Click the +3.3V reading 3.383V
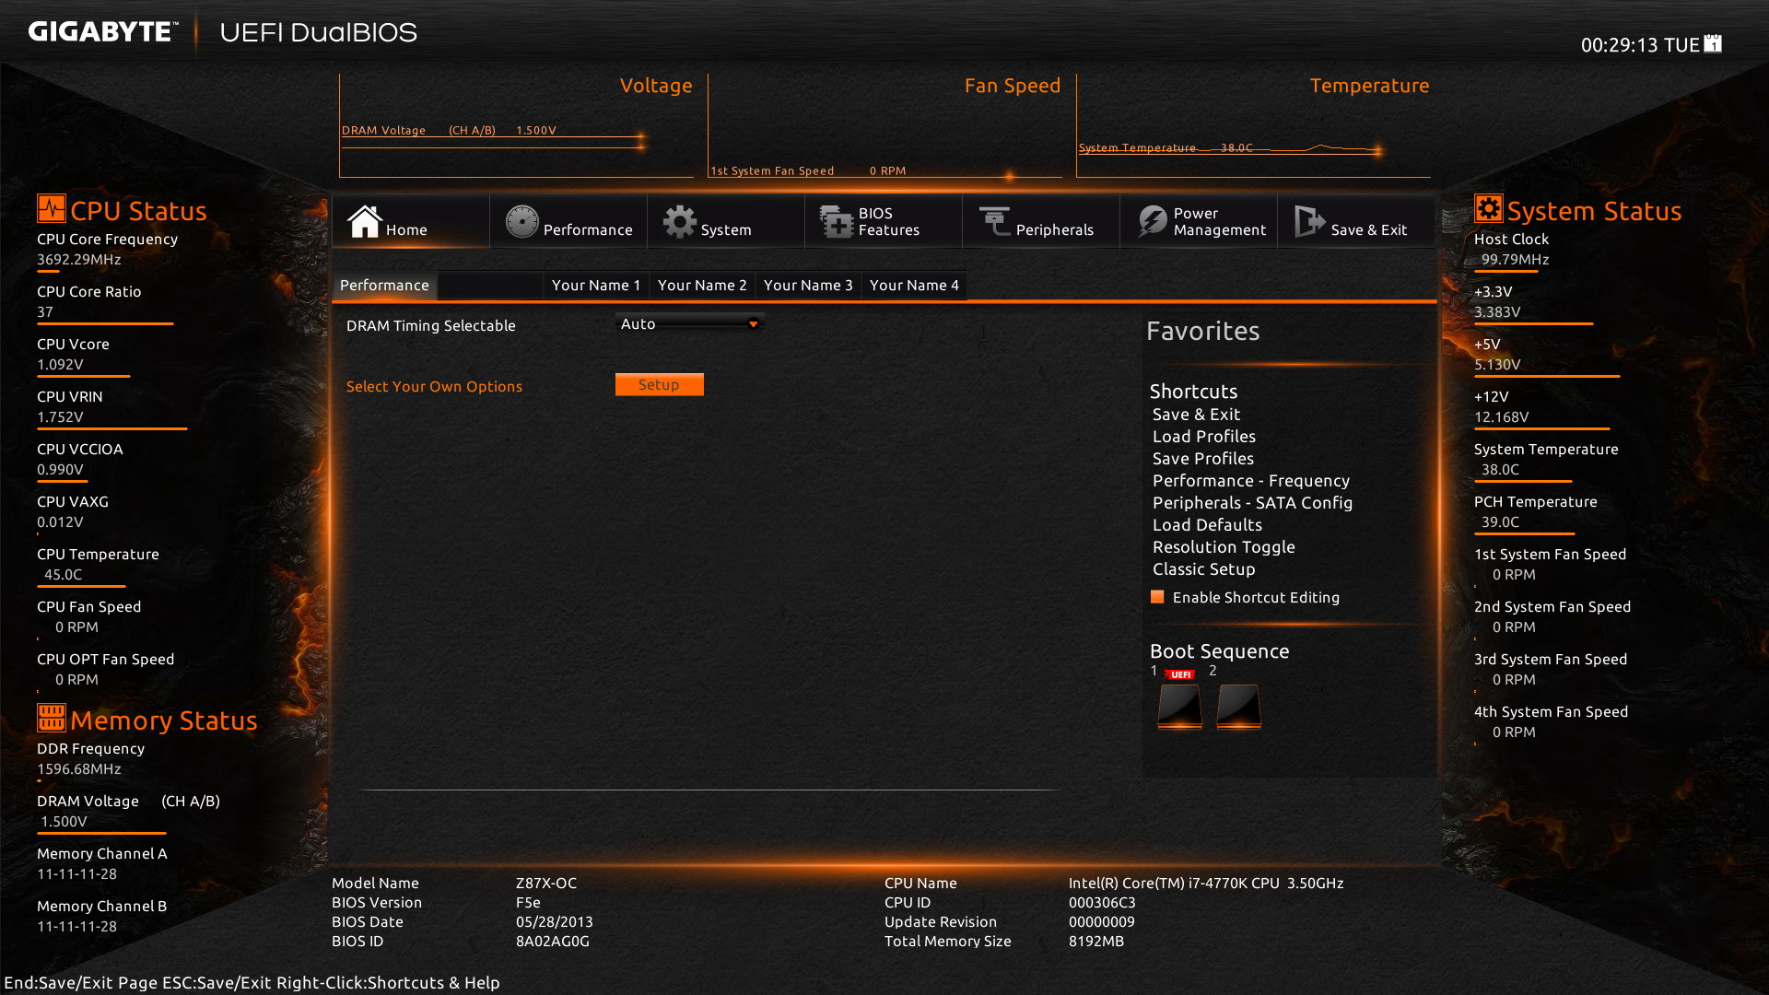 [x=1497, y=311]
